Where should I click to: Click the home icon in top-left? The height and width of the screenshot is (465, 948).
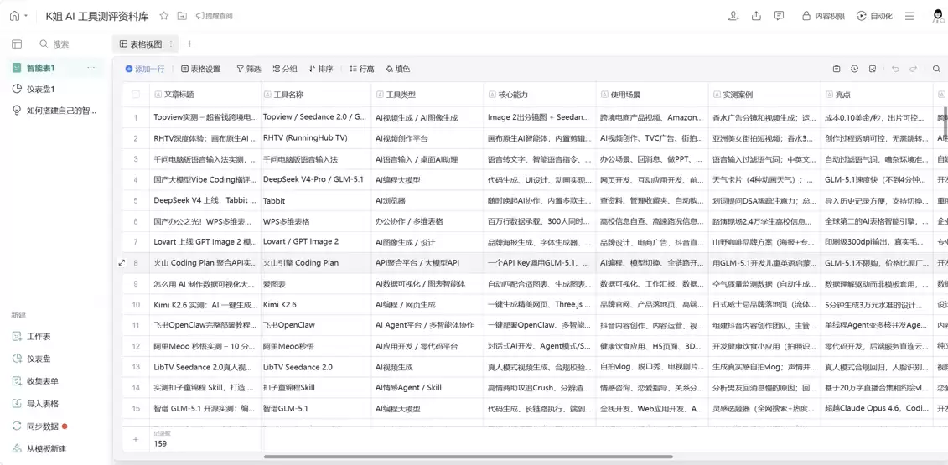[x=14, y=16]
